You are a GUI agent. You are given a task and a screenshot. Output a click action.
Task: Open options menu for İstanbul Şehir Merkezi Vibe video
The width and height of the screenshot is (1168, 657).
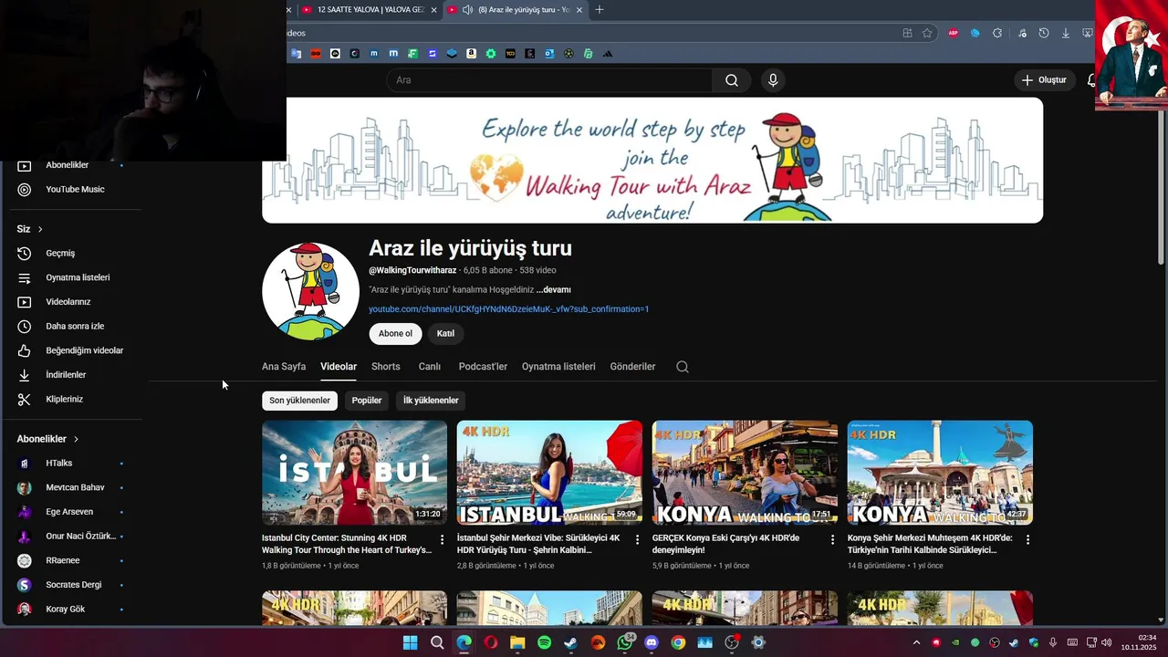637,540
